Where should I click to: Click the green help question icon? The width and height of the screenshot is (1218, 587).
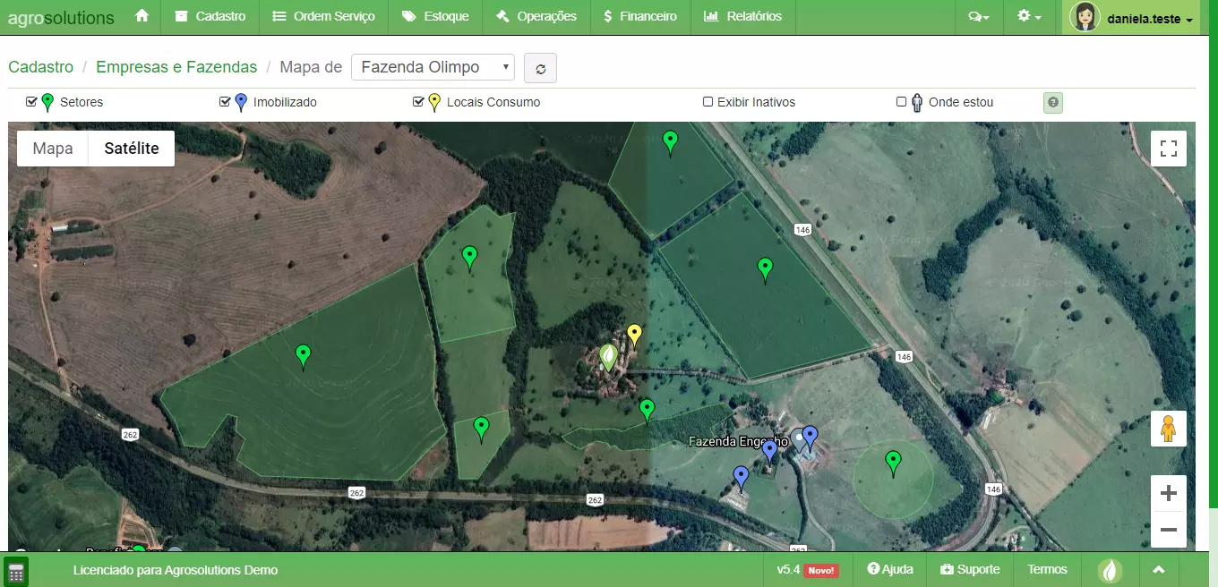coord(1053,103)
